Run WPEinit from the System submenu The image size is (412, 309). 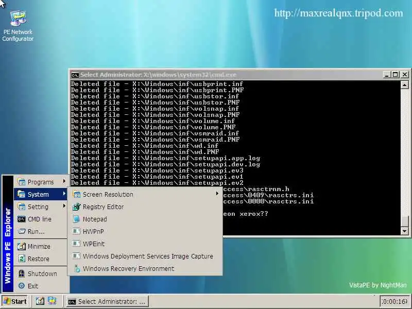145,244
